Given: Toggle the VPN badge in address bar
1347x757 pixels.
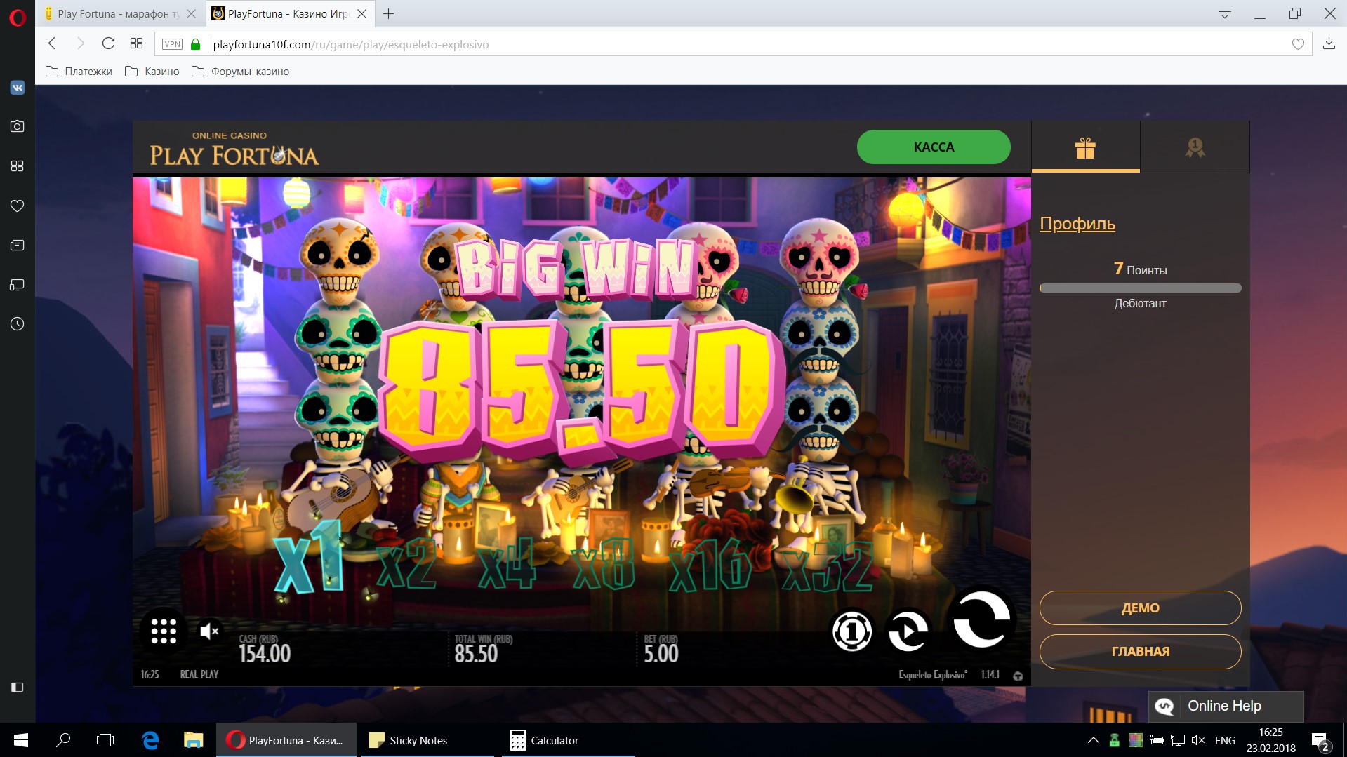Looking at the screenshot, I should tap(172, 44).
